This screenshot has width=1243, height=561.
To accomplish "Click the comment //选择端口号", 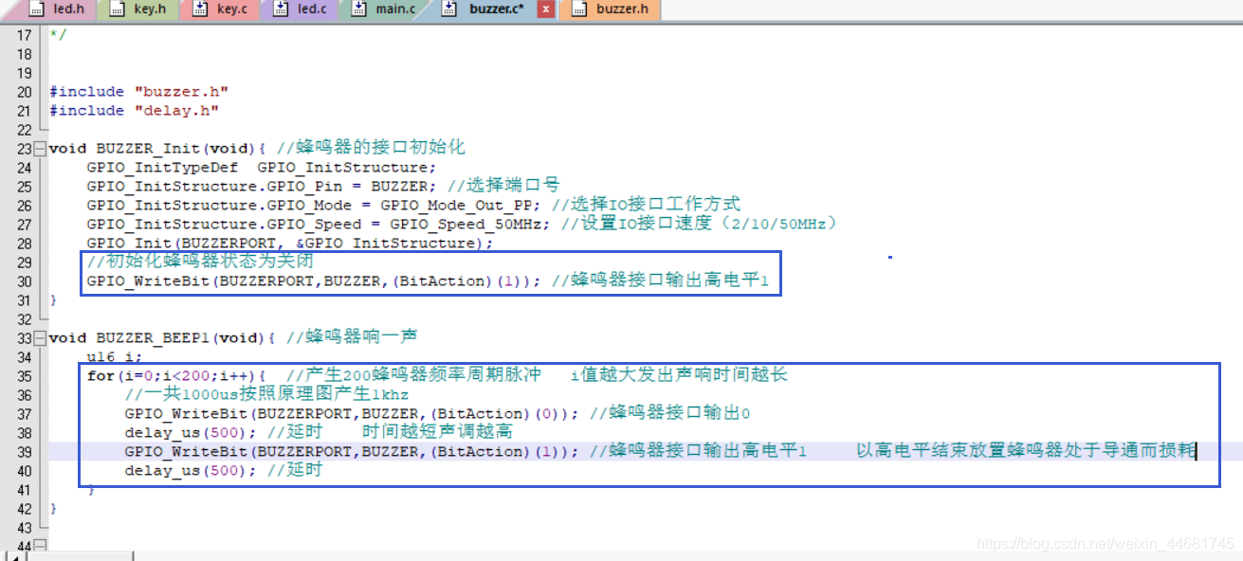I will pyautogui.click(x=503, y=186).
